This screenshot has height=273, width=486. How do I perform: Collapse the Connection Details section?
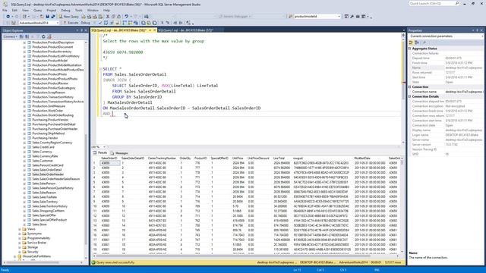[x=410, y=96]
